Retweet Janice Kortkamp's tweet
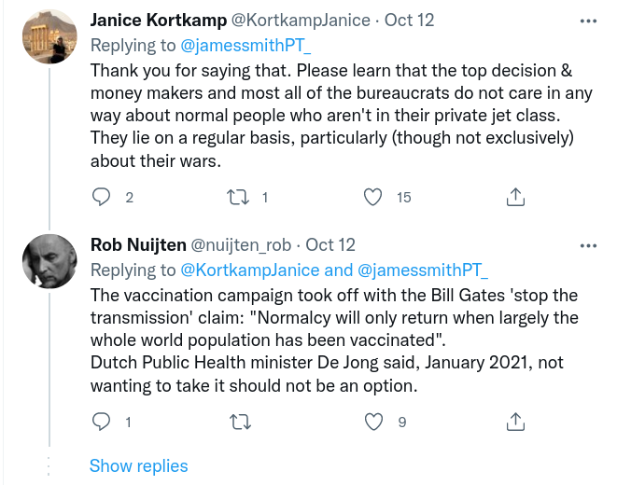The height and width of the screenshot is (485, 617). coord(240,197)
